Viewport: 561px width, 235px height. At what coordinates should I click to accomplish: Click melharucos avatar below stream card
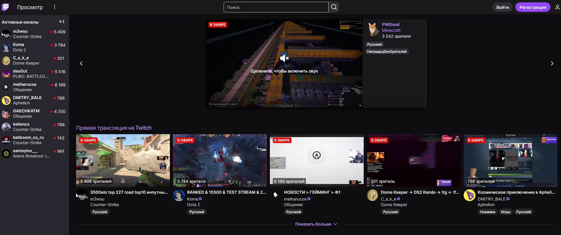[x=275, y=195]
